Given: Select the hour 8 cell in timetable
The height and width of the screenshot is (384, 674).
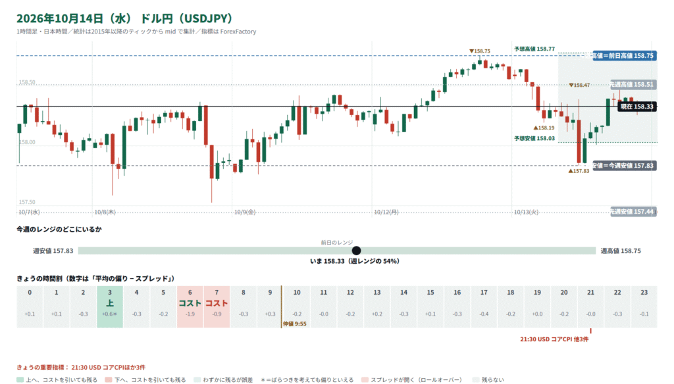Looking at the screenshot, I should [x=244, y=306].
